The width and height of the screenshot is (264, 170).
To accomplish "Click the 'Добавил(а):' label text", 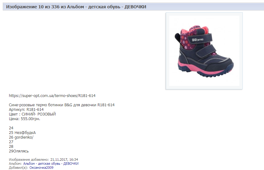I will [x=18, y=168].
